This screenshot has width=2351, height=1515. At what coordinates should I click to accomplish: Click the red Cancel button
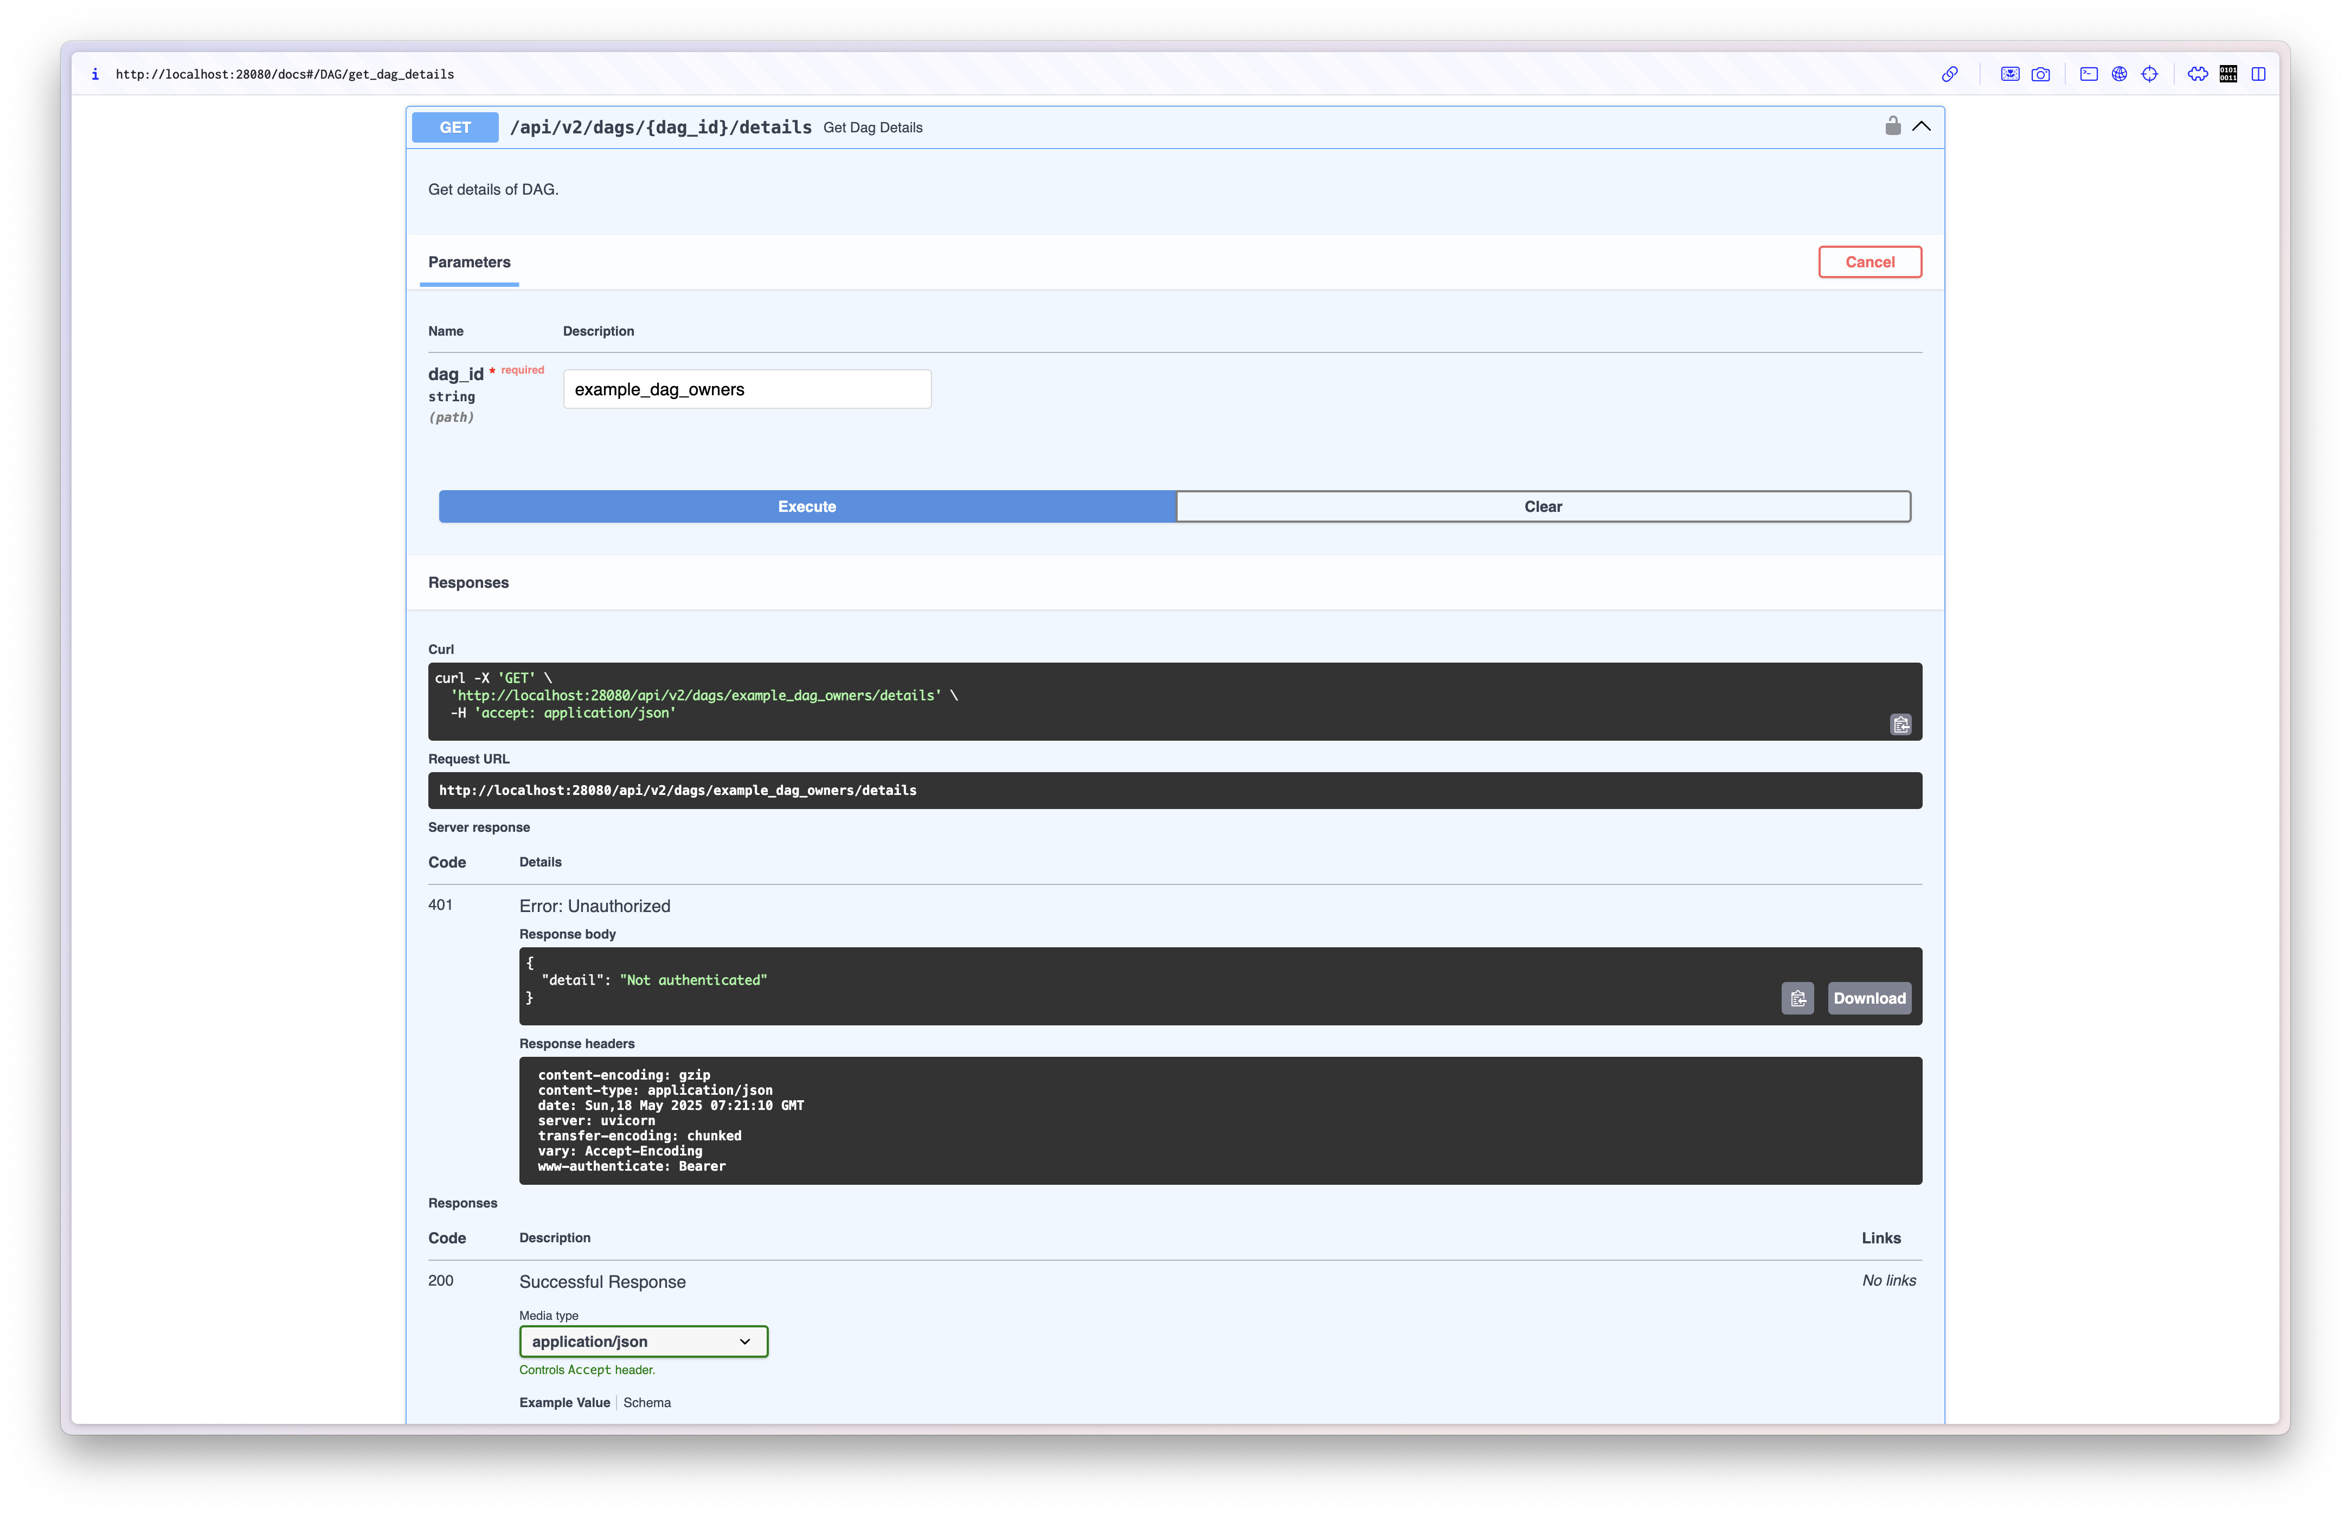click(1869, 262)
